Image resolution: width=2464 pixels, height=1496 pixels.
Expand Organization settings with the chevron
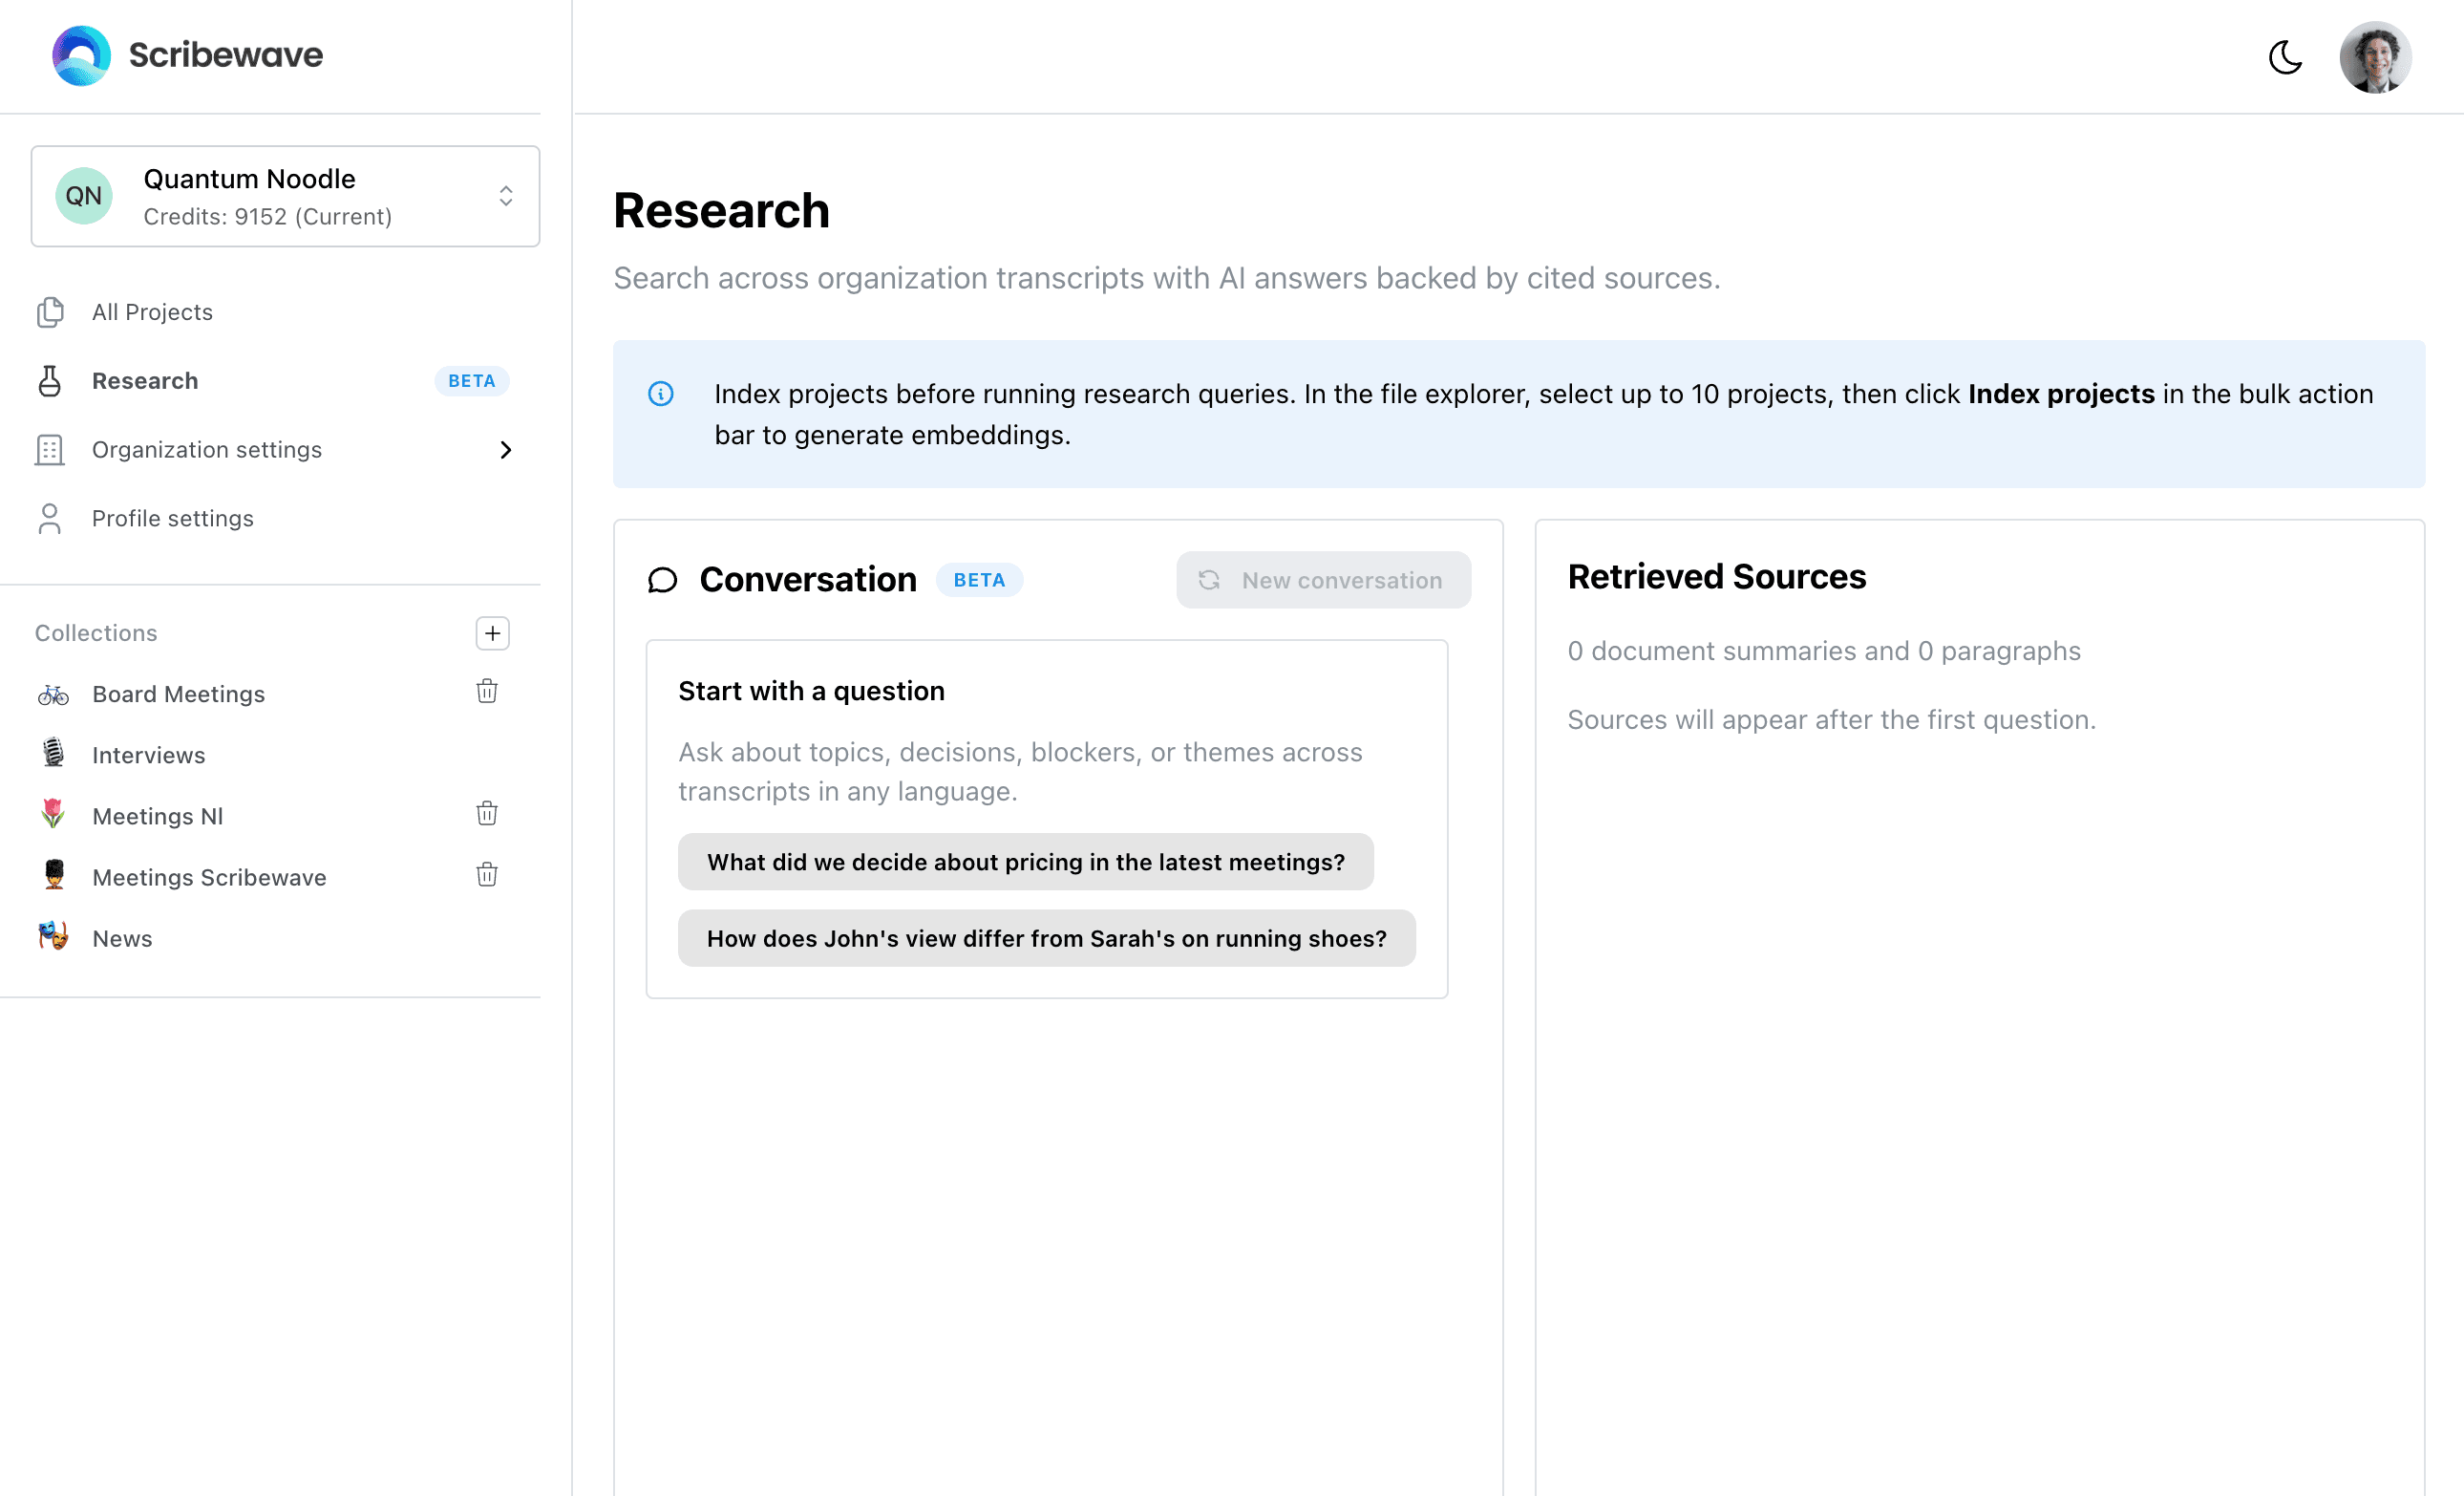click(507, 450)
